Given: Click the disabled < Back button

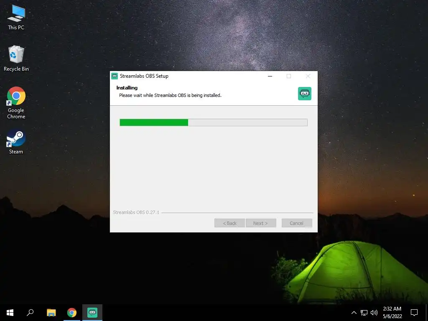Looking at the screenshot, I should tap(229, 223).
